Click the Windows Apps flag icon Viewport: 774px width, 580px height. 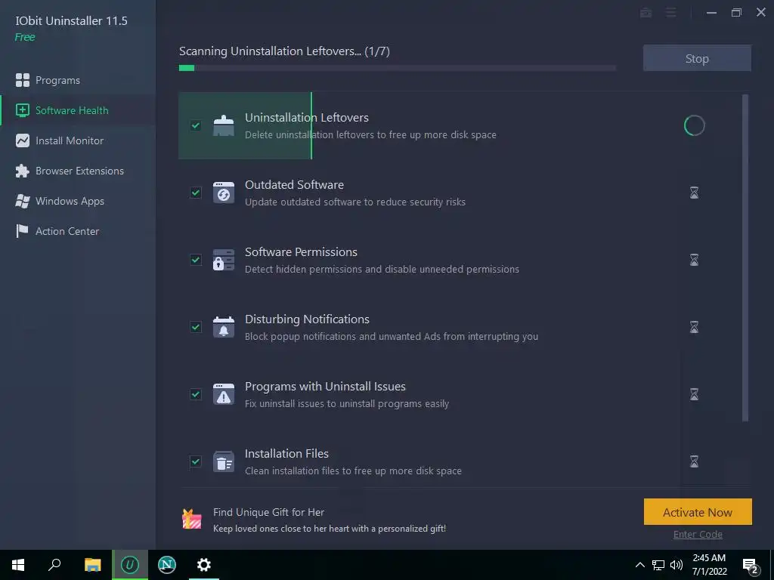pos(22,201)
